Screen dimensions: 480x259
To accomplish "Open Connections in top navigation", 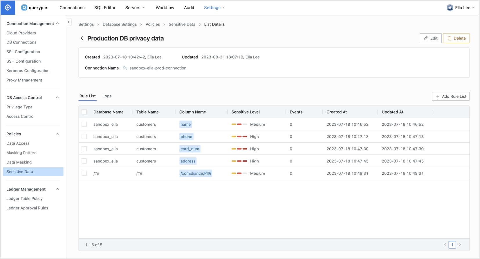I will [x=72, y=8].
